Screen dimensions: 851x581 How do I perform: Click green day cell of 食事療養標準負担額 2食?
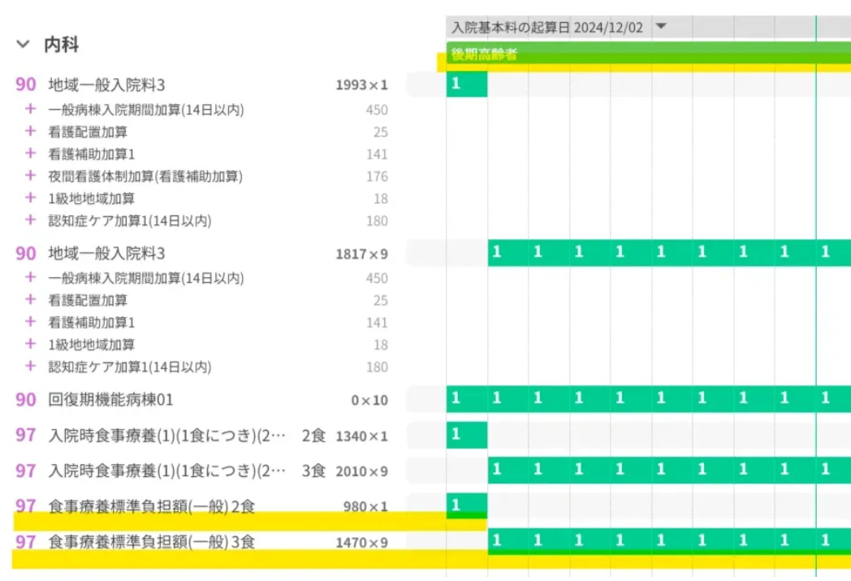[467, 505]
